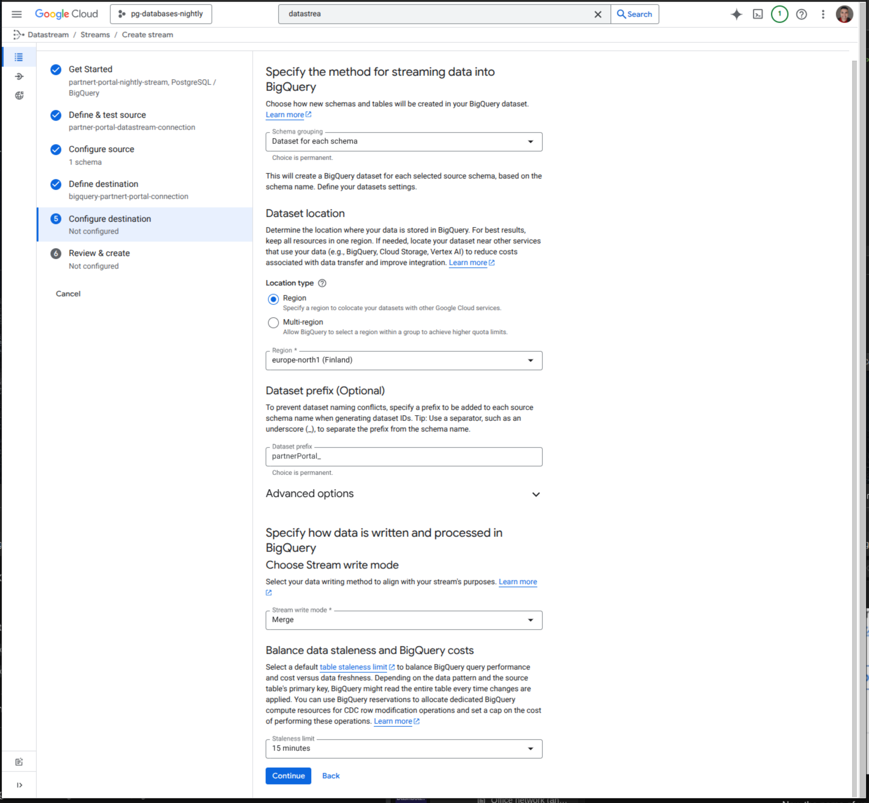
Task: Click the Location type help icon
Action: 322,283
